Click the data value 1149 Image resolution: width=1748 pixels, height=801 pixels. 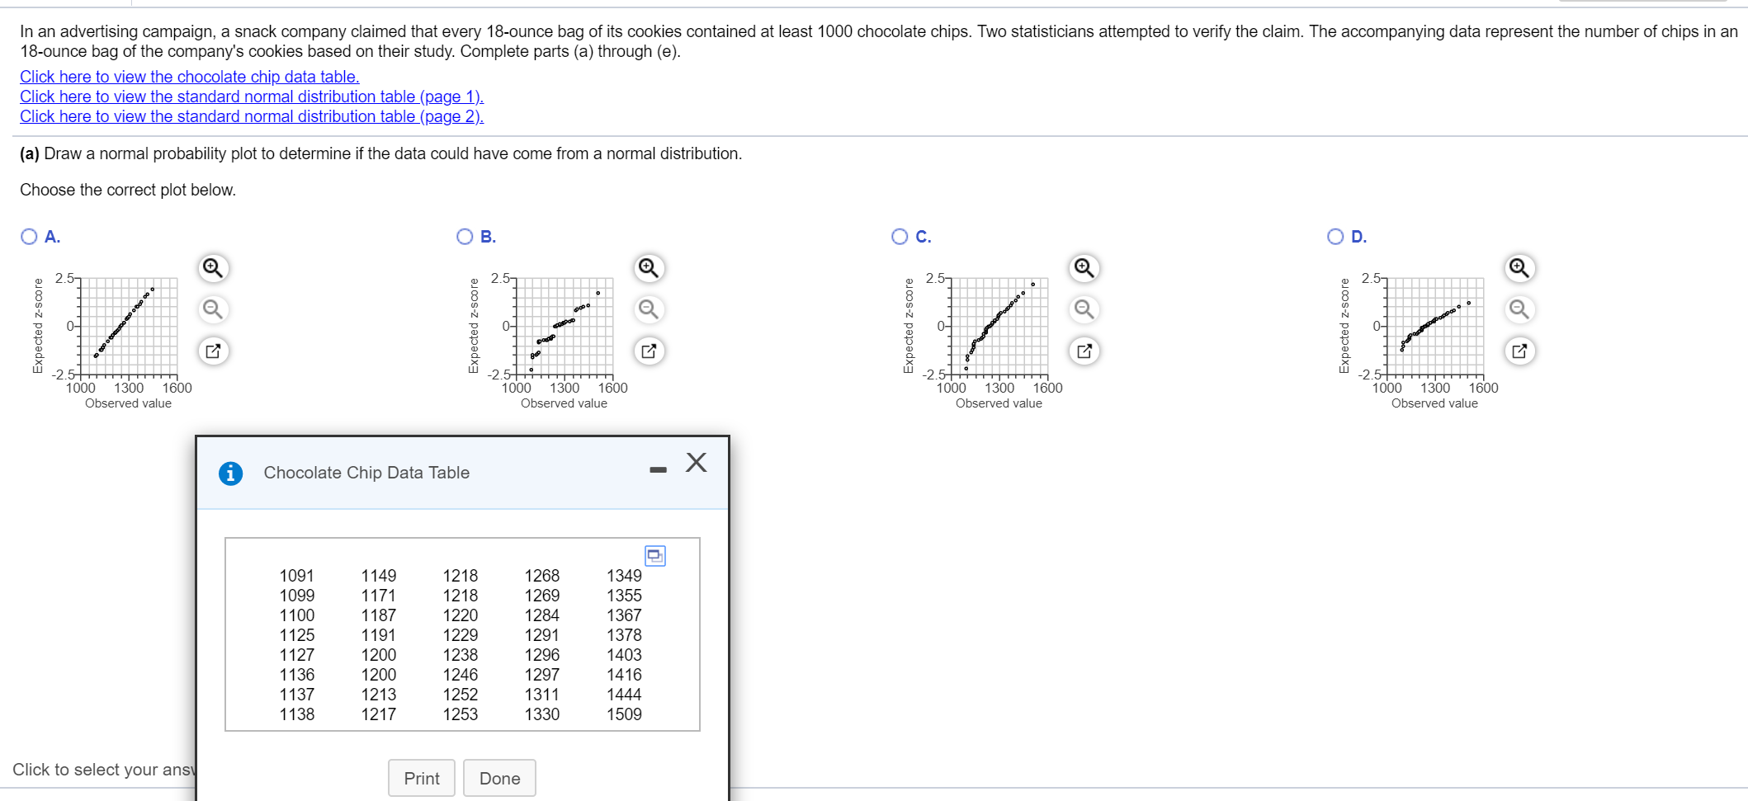[x=379, y=576]
